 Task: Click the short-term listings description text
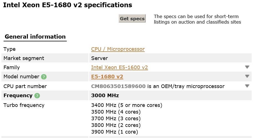tap(197, 19)
